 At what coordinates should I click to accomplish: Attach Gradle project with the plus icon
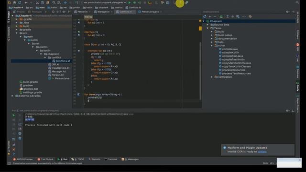(210, 17)
